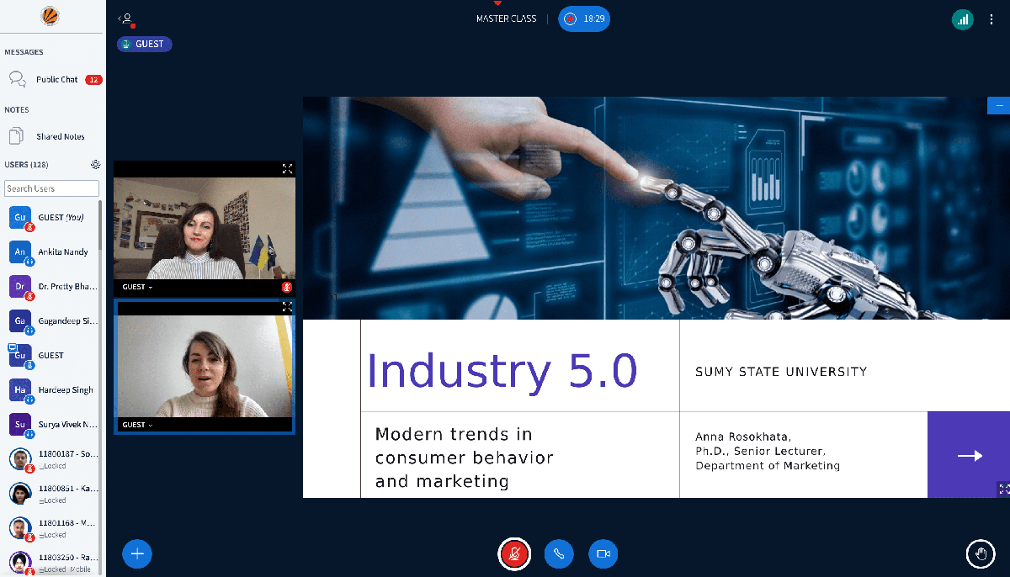Image resolution: width=1010 pixels, height=577 pixels.
Task: Make presentation fullscreen
Action: (1002, 489)
